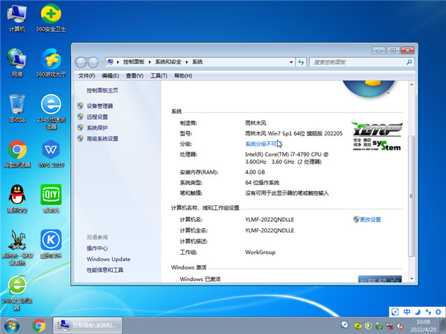
Task: Click the network tray icon with red X
Action: (x=390, y=326)
